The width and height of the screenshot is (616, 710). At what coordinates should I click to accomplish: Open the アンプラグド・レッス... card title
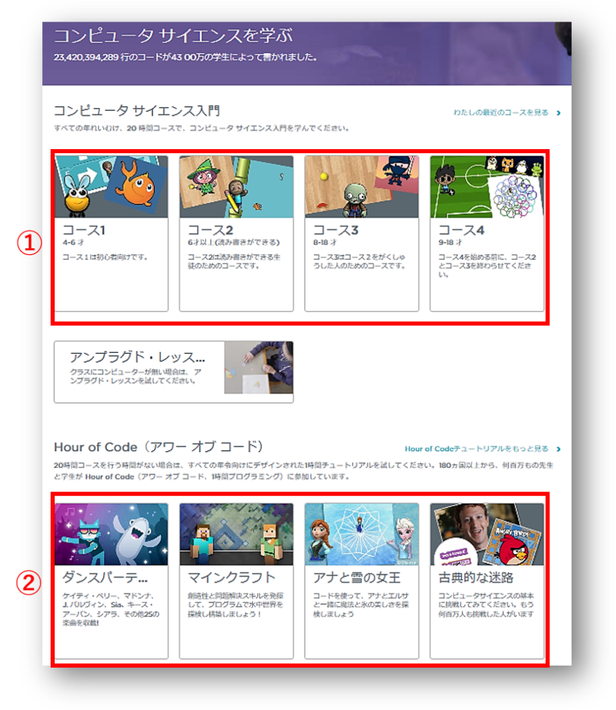[x=137, y=357]
